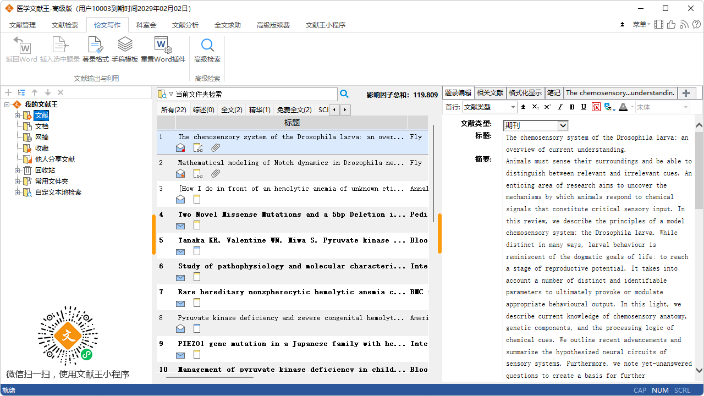Open the 文献王小程序 tab

[x=326, y=25]
